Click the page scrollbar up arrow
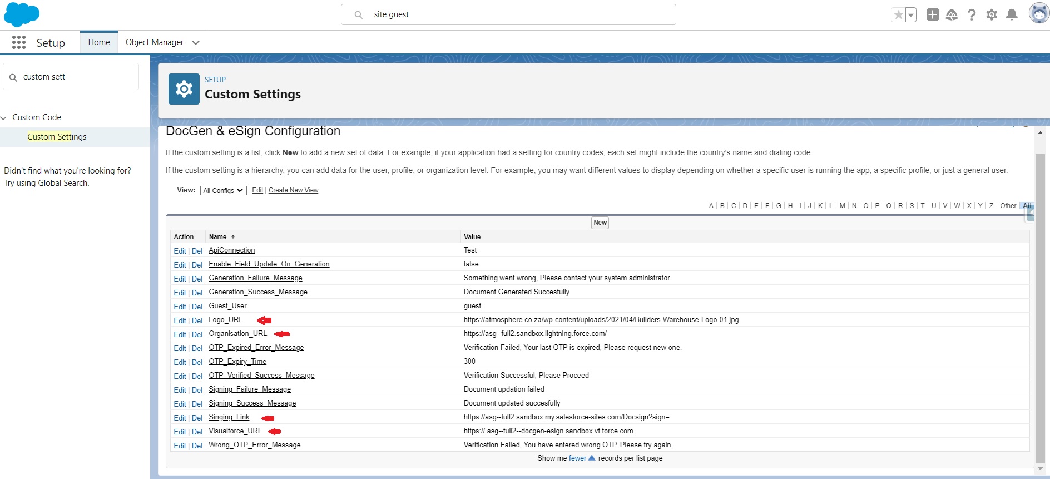Viewport: 1050px width, 479px height. tap(1040, 133)
